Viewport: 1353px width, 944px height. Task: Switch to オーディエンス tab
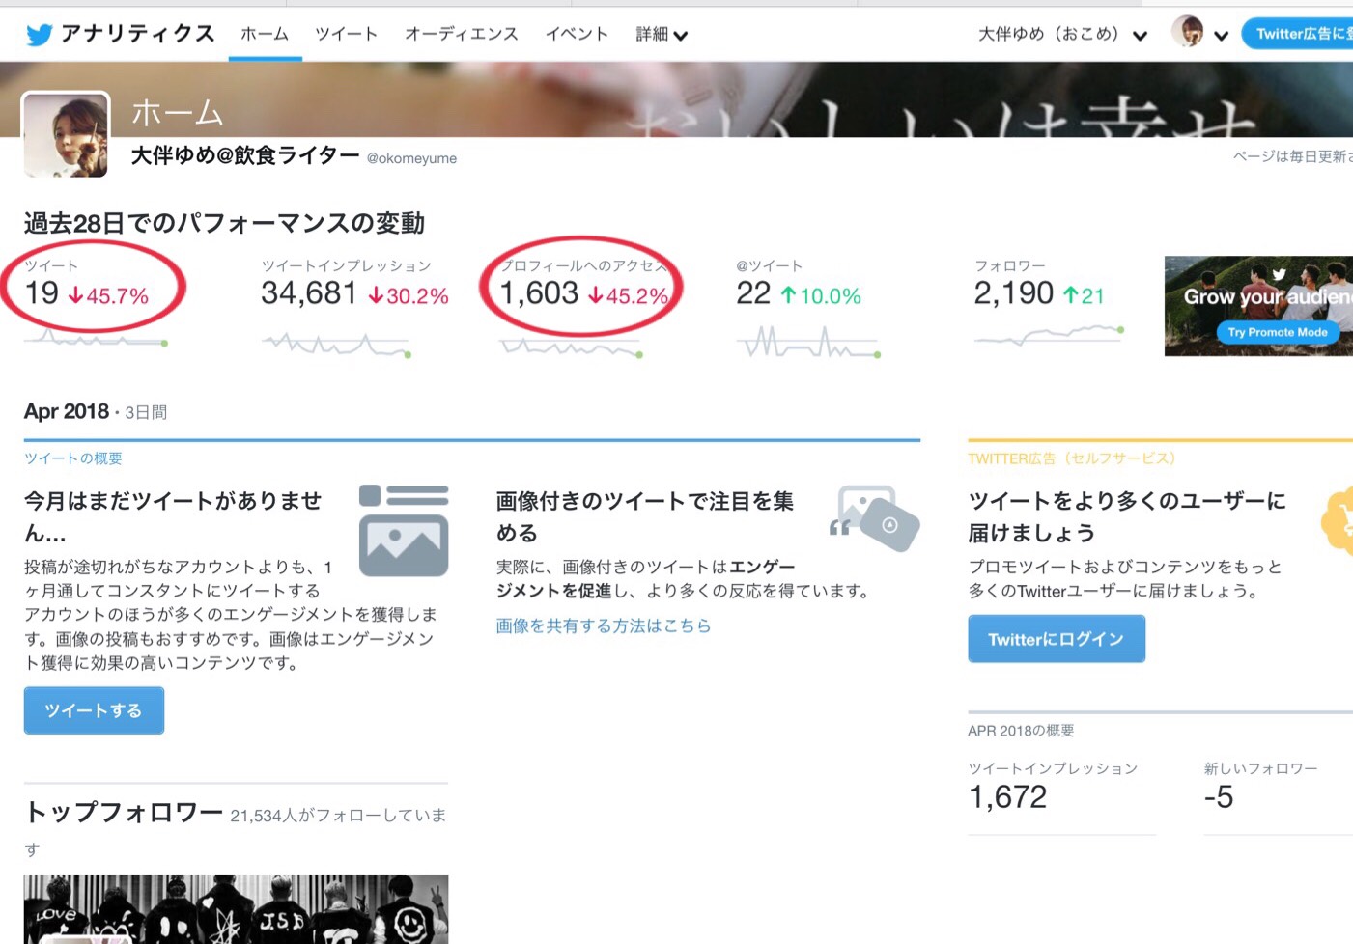tap(462, 34)
